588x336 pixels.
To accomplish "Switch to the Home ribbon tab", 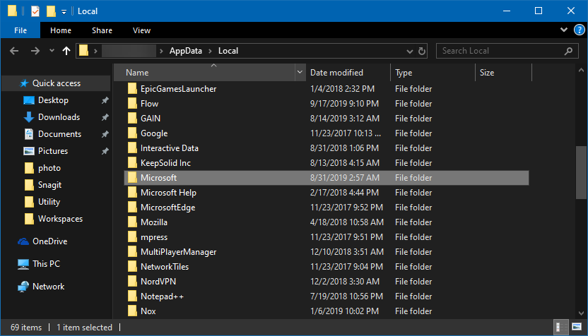I will (x=61, y=30).
